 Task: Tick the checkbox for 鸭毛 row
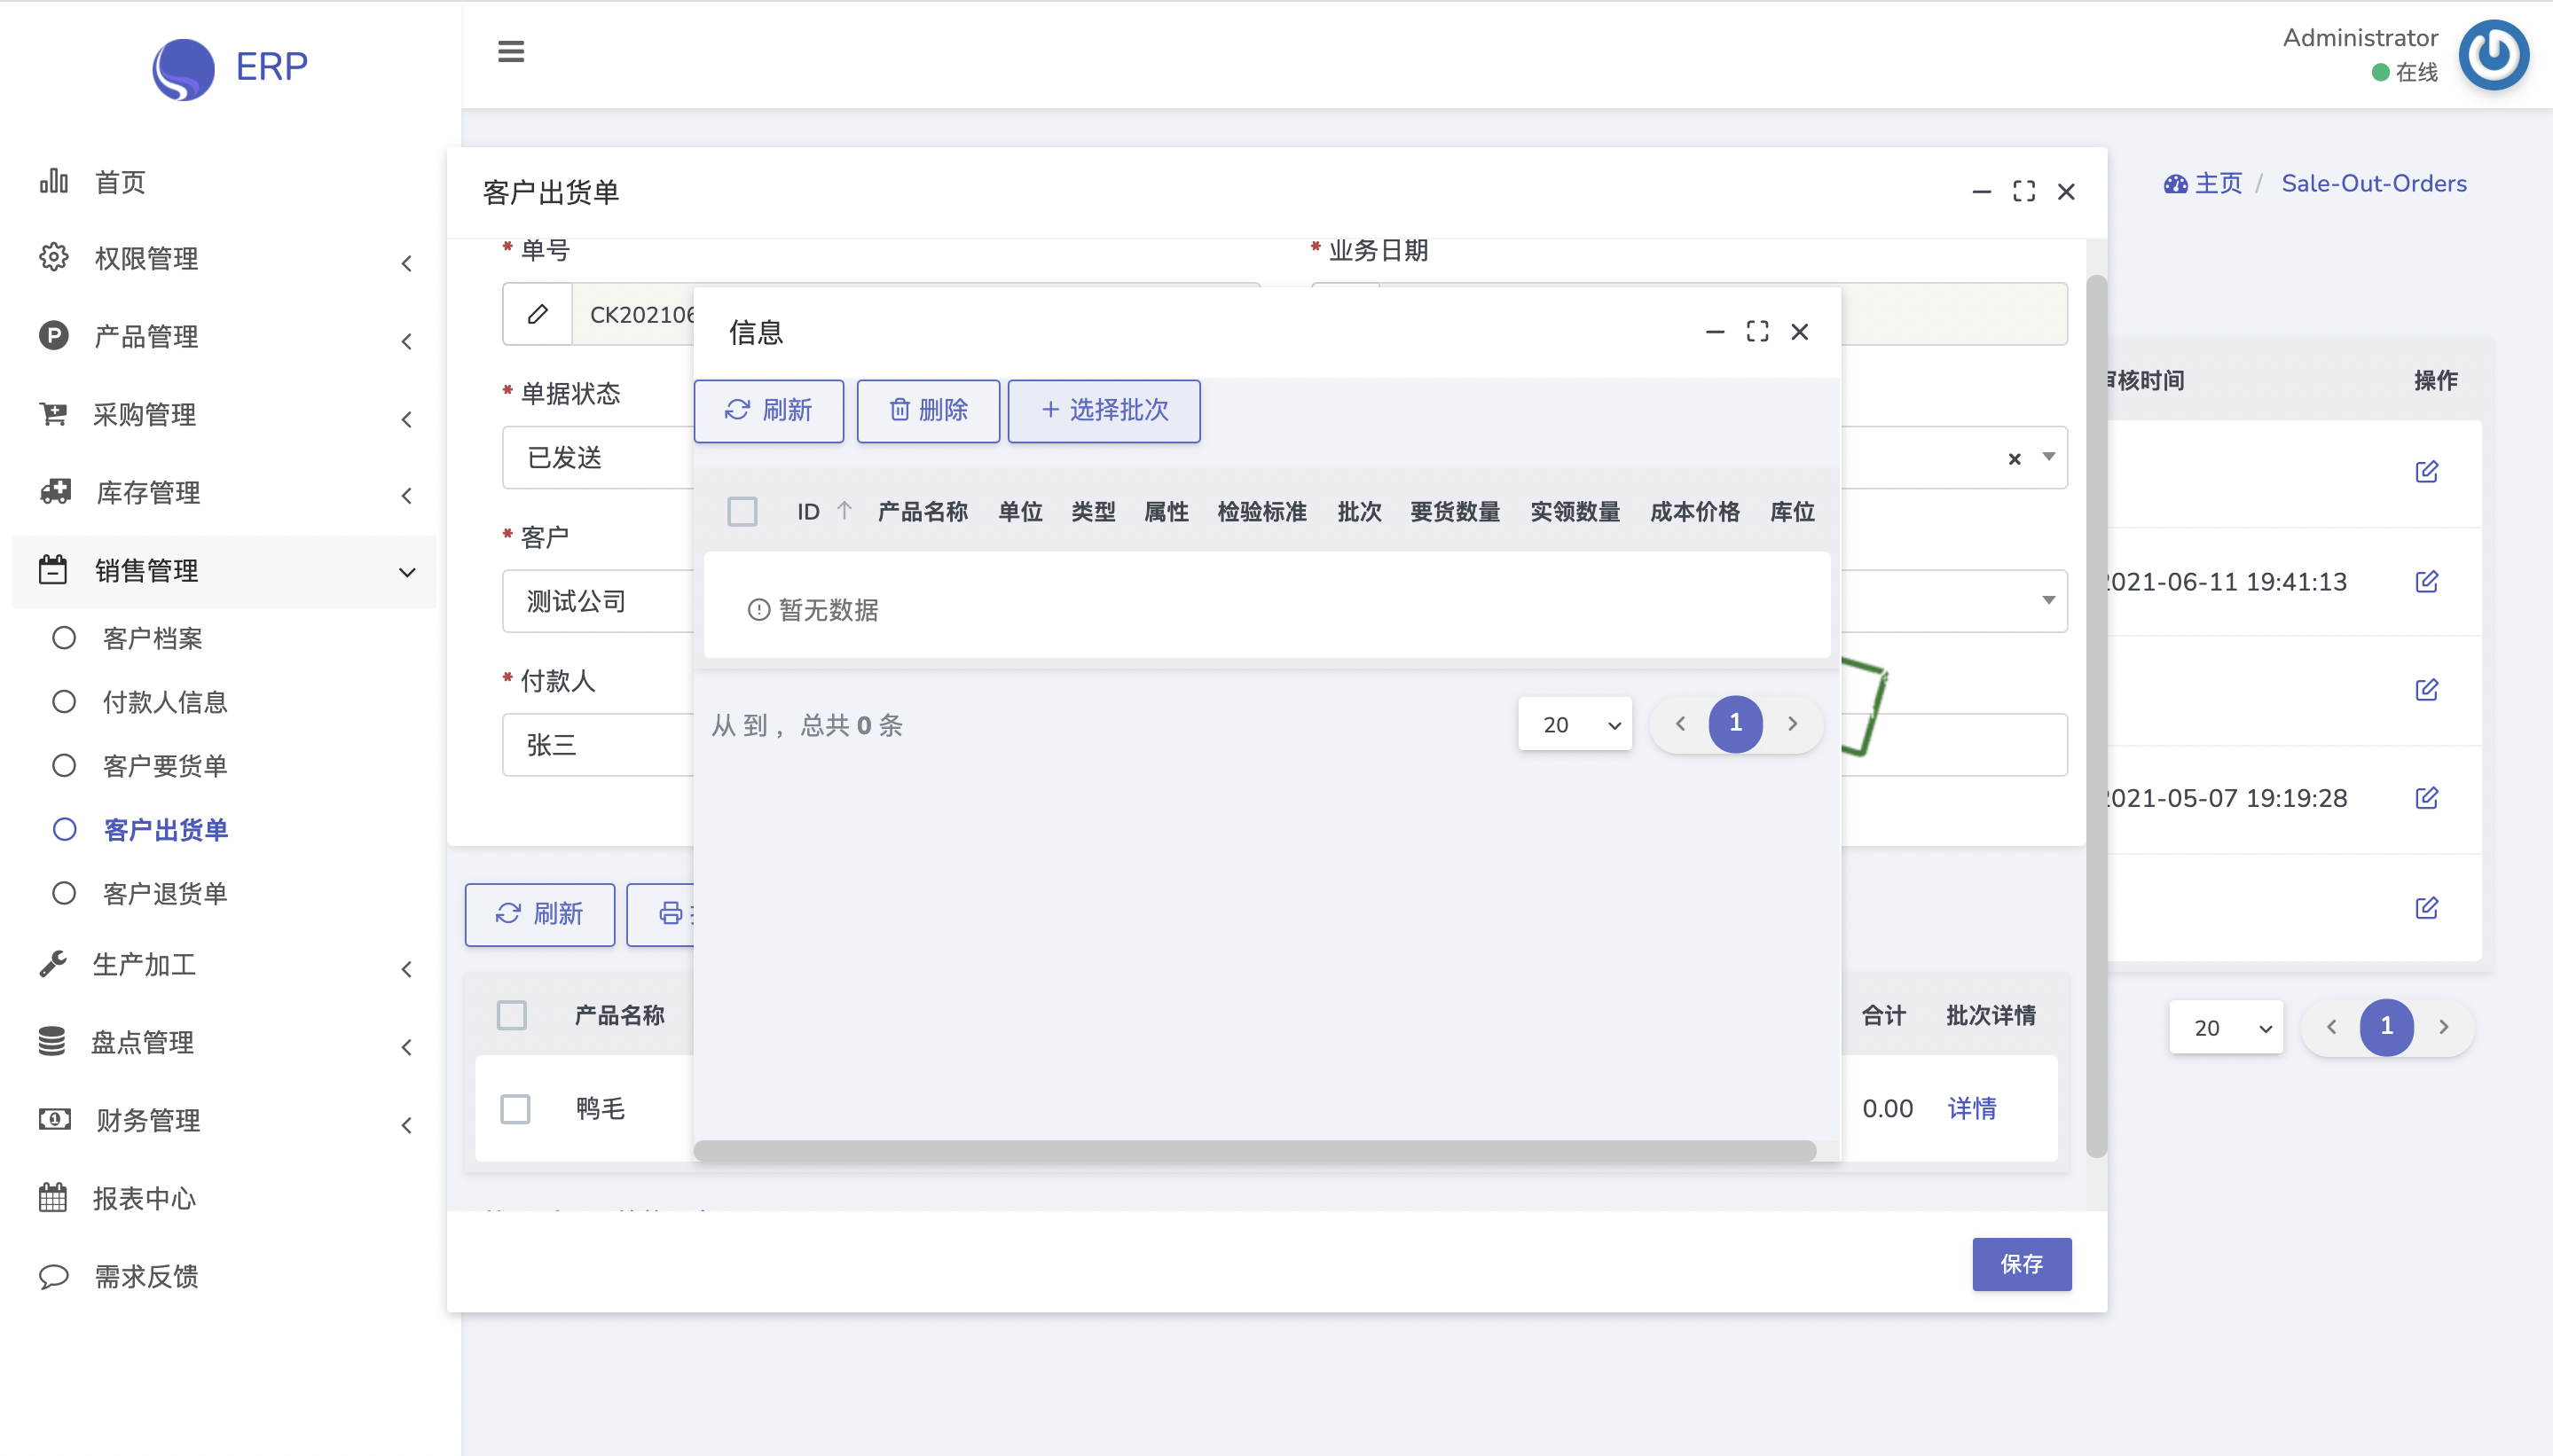[515, 1108]
